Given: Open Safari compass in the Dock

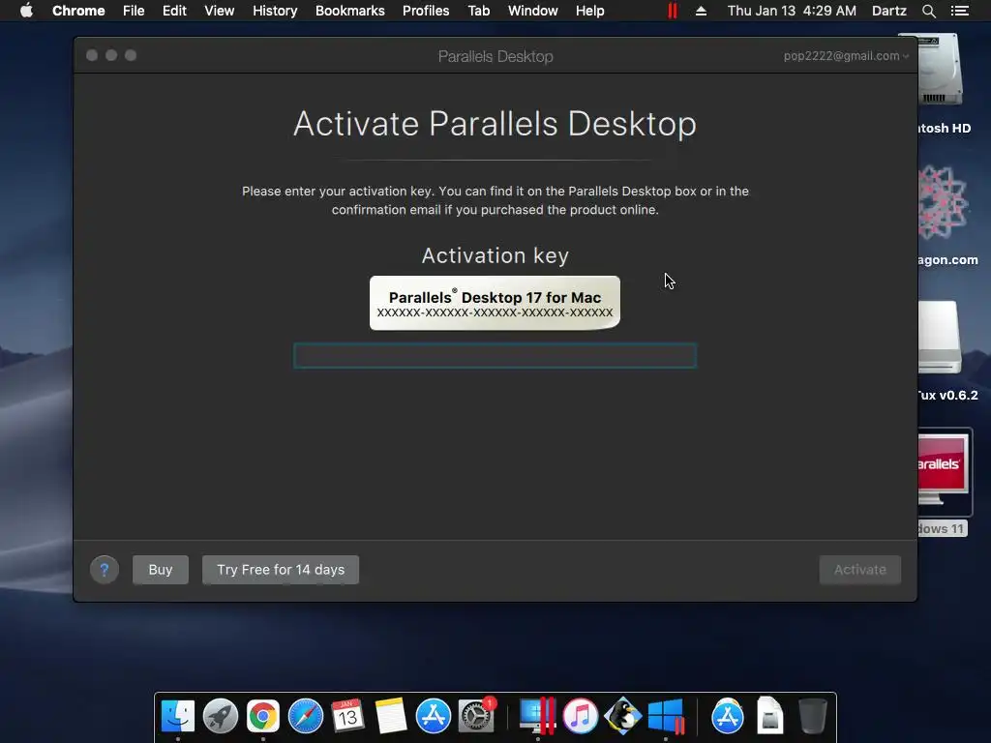Looking at the screenshot, I should pos(305,716).
